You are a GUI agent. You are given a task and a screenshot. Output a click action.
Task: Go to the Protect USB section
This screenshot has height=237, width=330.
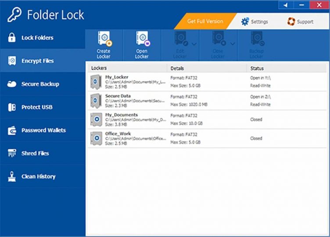coord(37,107)
